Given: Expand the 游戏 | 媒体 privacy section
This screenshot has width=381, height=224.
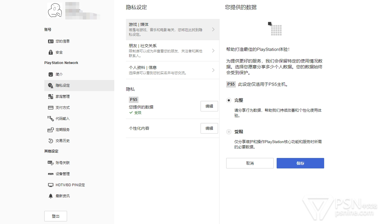Looking at the screenshot, I should pyautogui.click(x=172, y=29).
